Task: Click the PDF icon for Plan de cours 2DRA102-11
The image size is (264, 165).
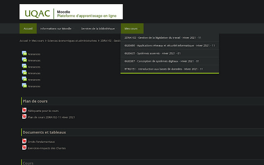Action: tap(24, 117)
